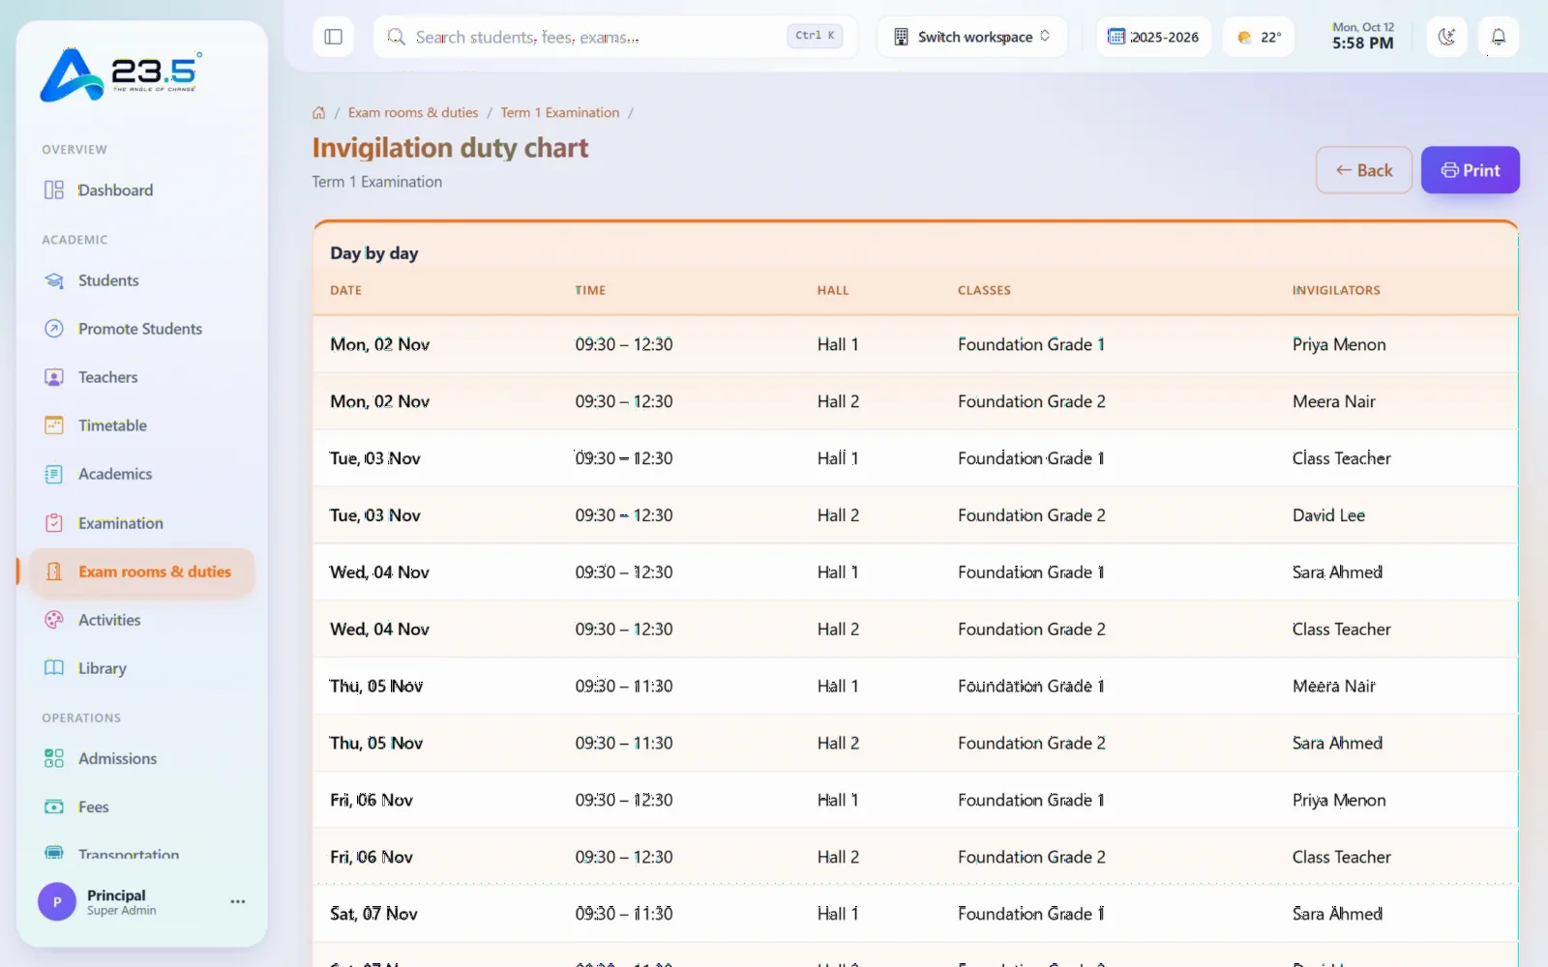Open Academics document icon
This screenshot has width=1548, height=967.
click(x=54, y=474)
